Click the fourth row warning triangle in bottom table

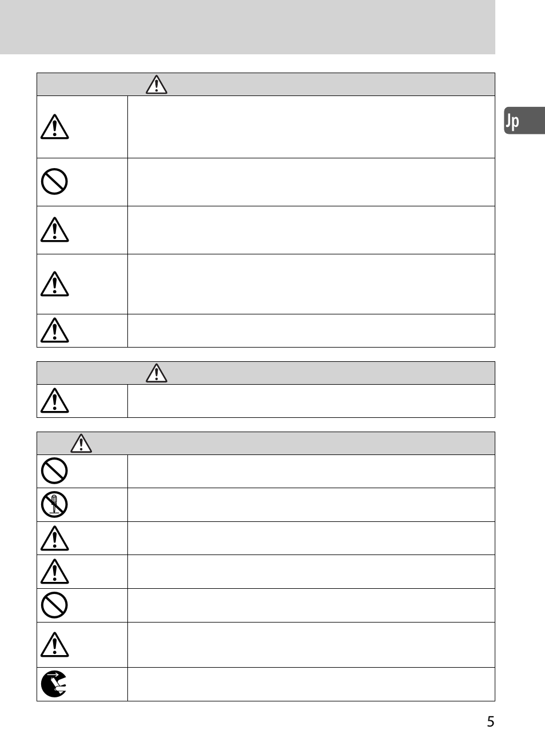click(x=55, y=572)
